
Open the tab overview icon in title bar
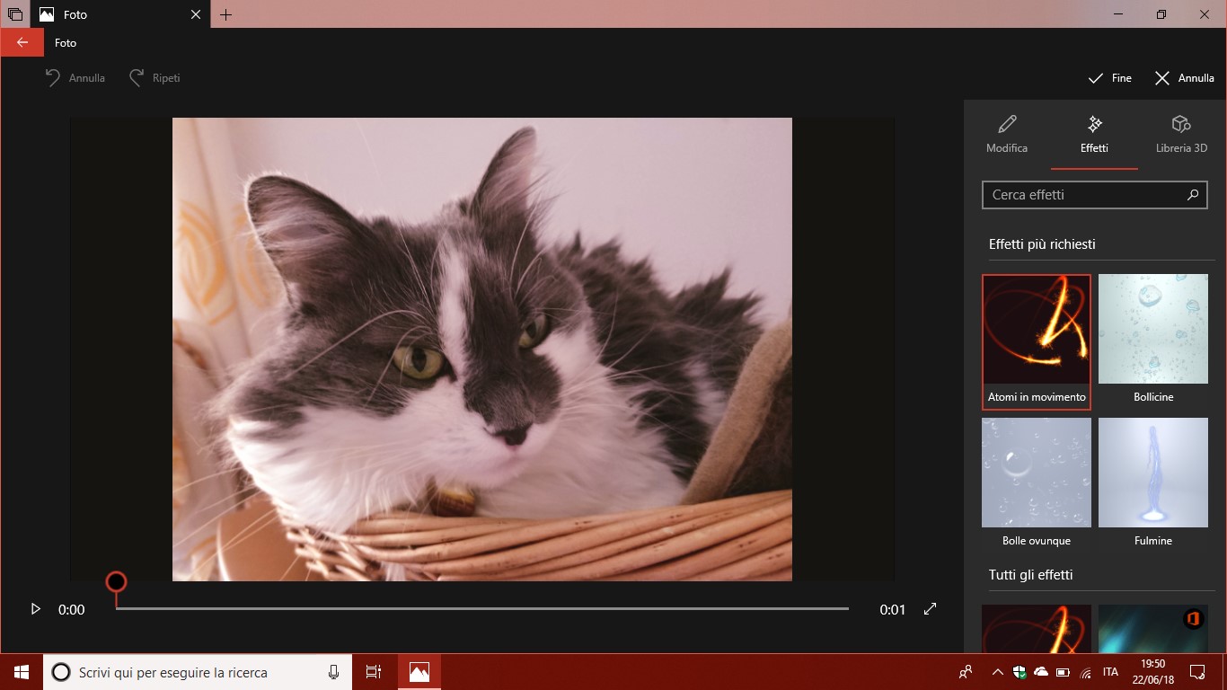coord(14,14)
